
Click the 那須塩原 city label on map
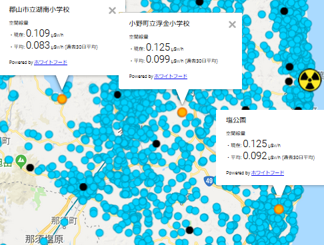(44, 239)
